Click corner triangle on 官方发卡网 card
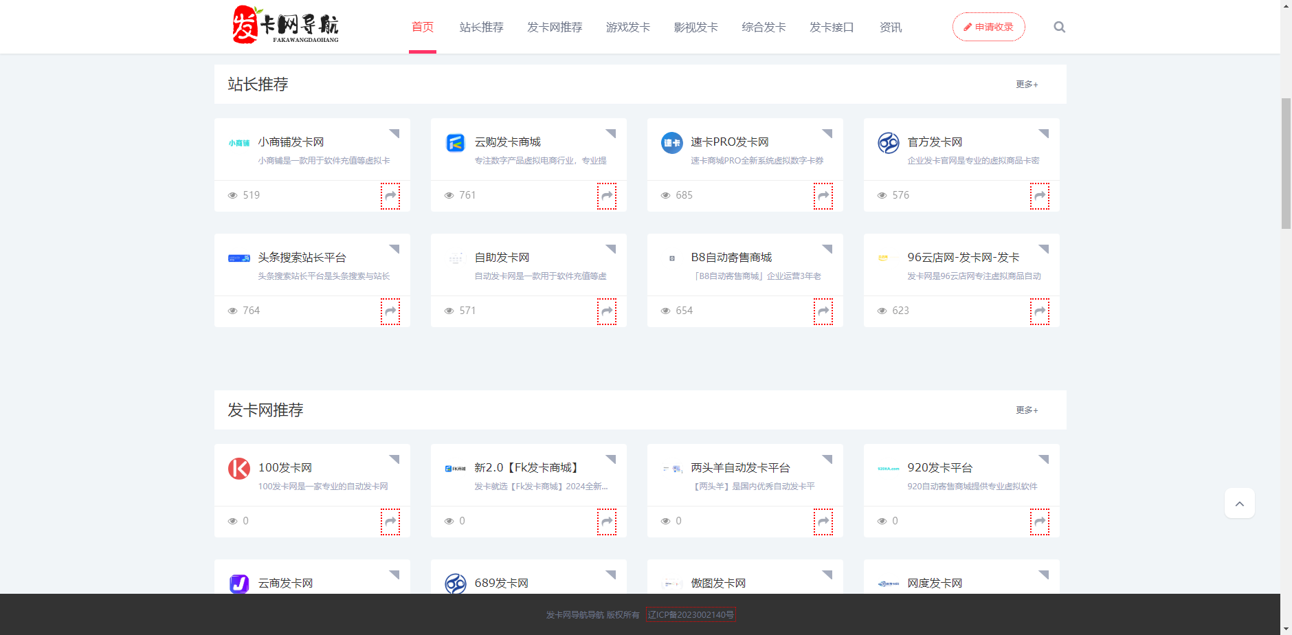 pos(1045,133)
